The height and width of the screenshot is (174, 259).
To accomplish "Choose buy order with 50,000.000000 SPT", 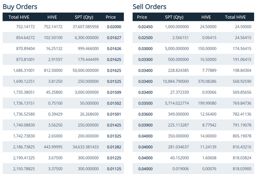I will pos(63,70).
